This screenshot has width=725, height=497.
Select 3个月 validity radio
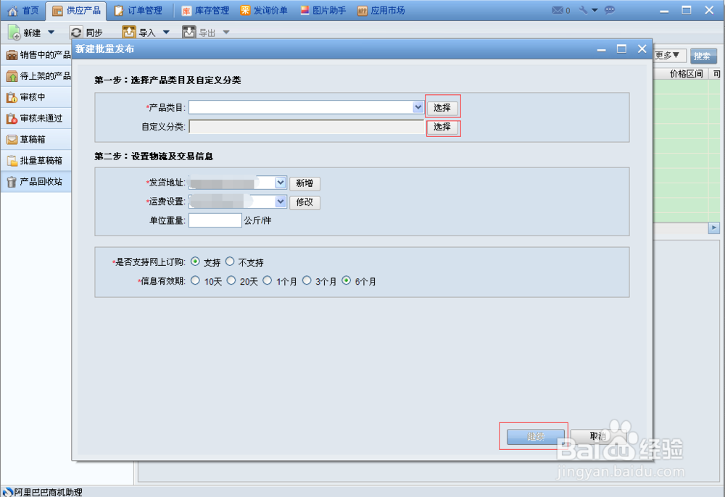[x=307, y=280]
